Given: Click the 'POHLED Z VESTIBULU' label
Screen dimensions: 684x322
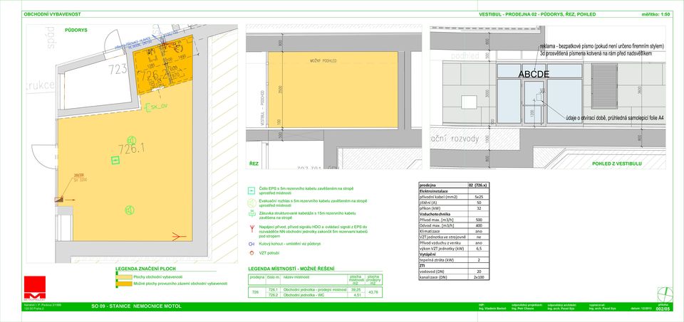Looking at the screenshot, I should (x=617, y=163).
